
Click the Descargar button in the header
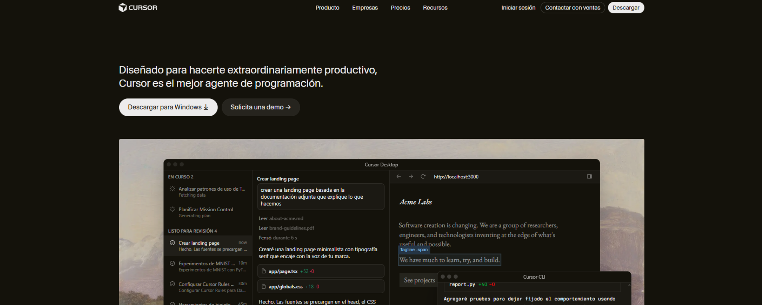(626, 8)
